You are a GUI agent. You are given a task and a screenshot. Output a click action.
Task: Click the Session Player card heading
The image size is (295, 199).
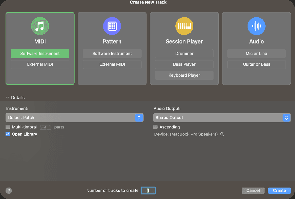(184, 41)
